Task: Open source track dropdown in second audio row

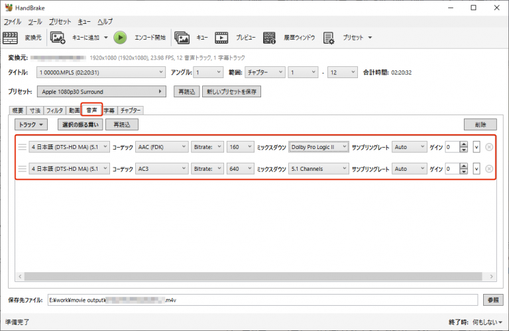Action: (x=69, y=169)
